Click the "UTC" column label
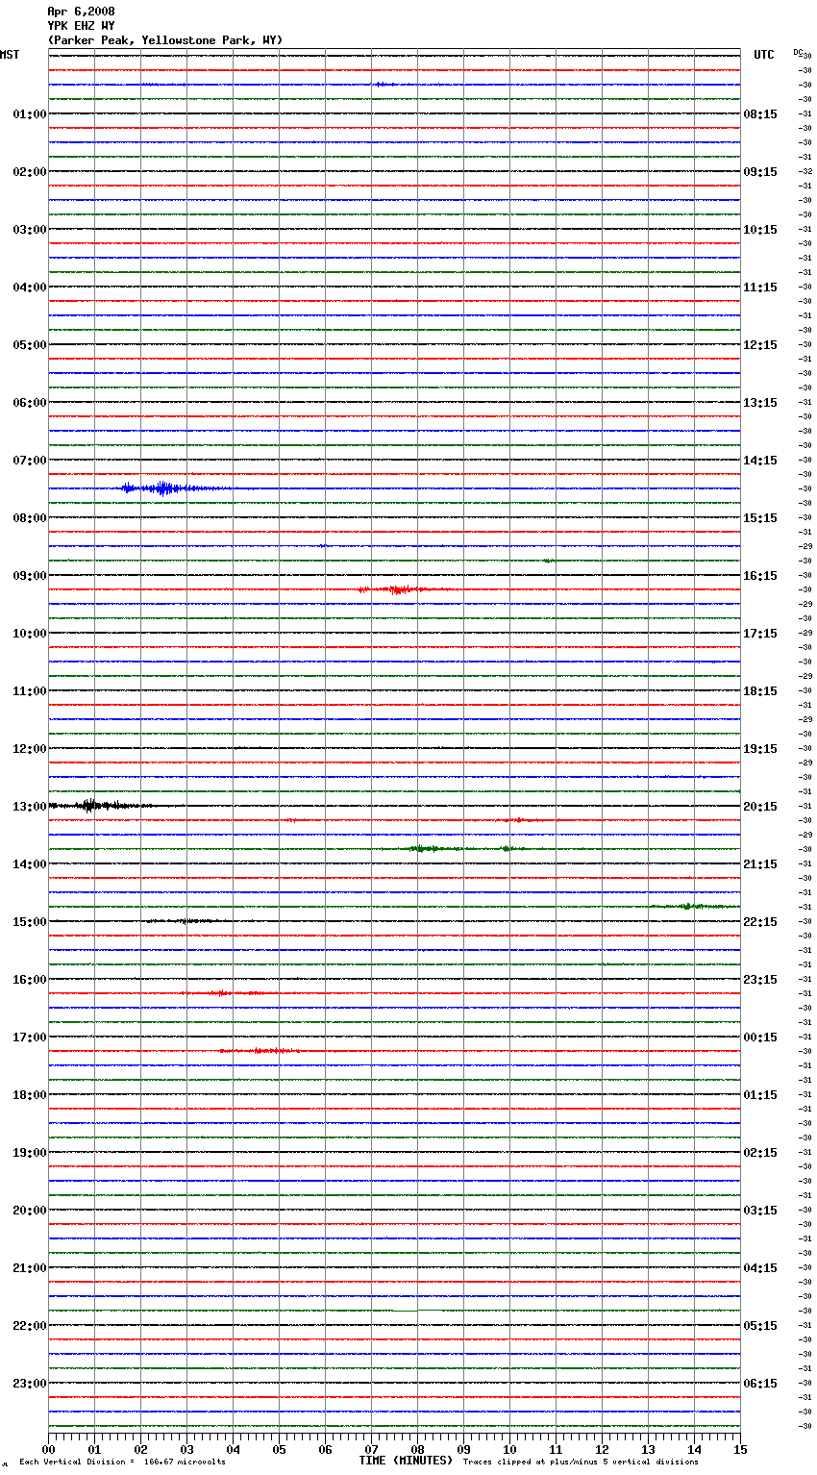The width and height of the screenshot is (817, 1475). (764, 55)
